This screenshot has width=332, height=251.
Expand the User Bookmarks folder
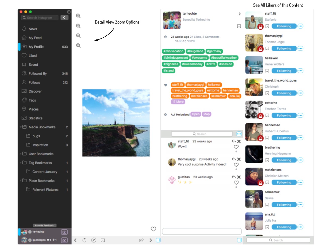20,154
